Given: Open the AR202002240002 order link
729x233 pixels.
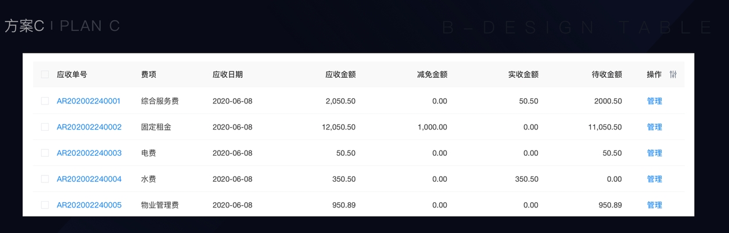Looking at the screenshot, I should (x=89, y=127).
